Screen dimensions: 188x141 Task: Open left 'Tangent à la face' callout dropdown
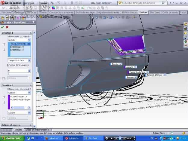coord(147,72)
